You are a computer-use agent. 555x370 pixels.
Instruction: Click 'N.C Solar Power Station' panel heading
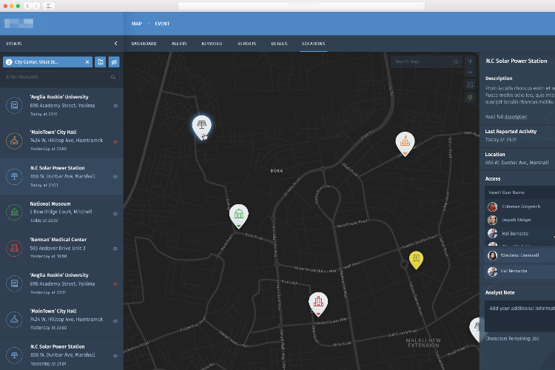tap(517, 61)
